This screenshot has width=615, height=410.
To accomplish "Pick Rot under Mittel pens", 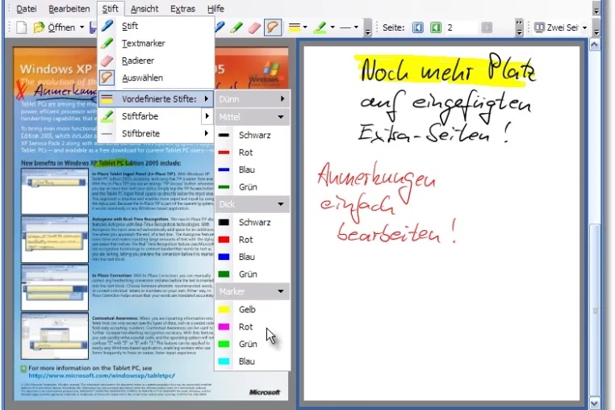I will pos(252,153).
